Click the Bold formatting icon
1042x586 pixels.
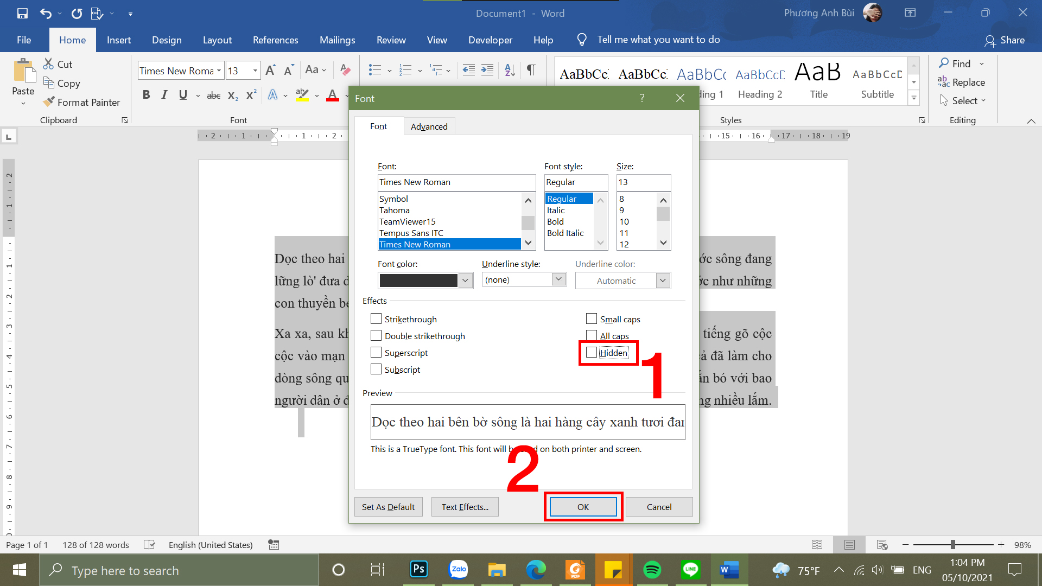point(144,94)
